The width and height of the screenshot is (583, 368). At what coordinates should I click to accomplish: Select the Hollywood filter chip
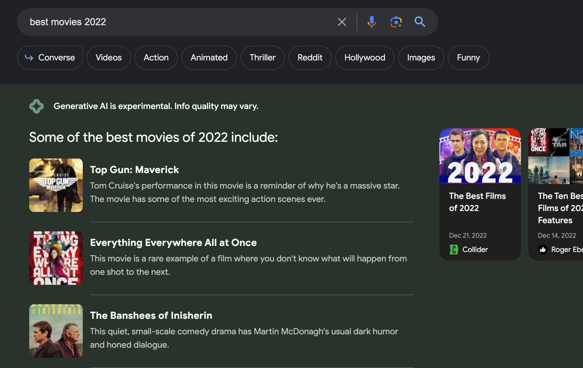tap(365, 57)
